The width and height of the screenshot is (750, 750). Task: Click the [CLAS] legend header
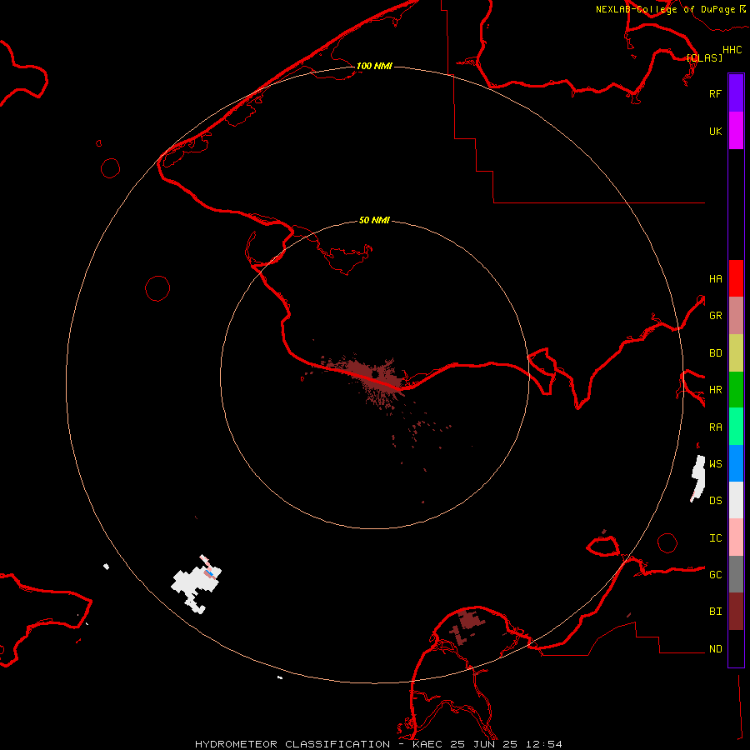704,57
